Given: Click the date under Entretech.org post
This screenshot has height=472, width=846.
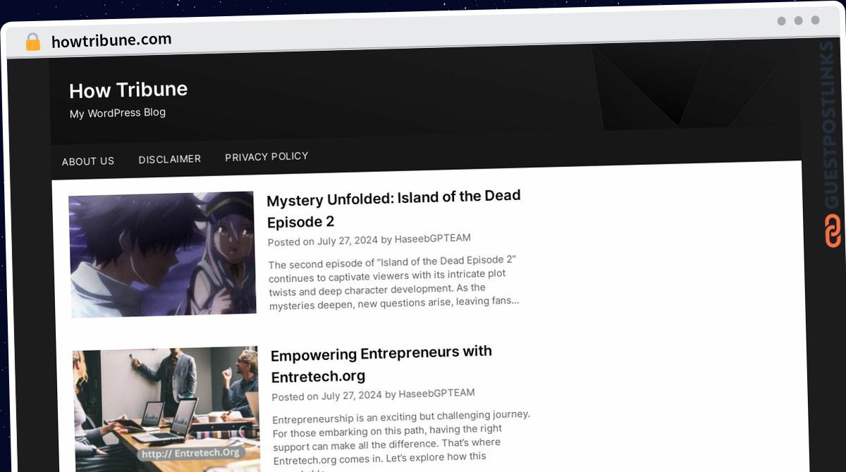Looking at the screenshot, I should pos(352,395).
